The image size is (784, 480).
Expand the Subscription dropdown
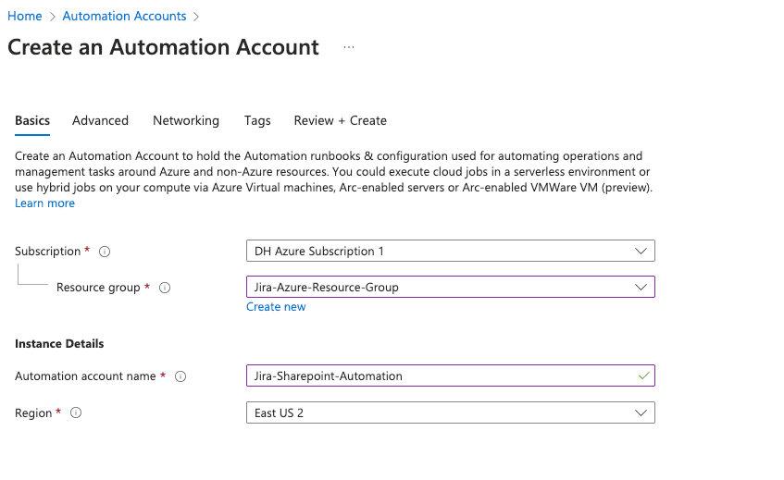(x=451, y=251)
